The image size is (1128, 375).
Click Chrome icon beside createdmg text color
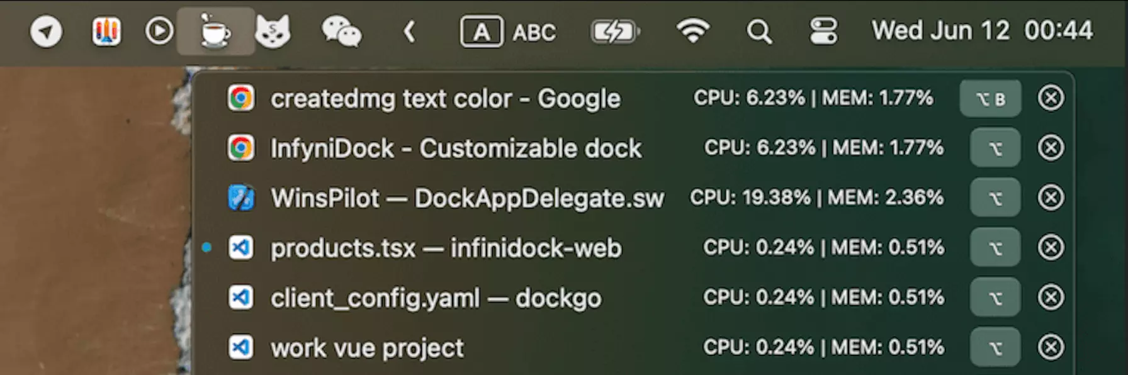240,98
